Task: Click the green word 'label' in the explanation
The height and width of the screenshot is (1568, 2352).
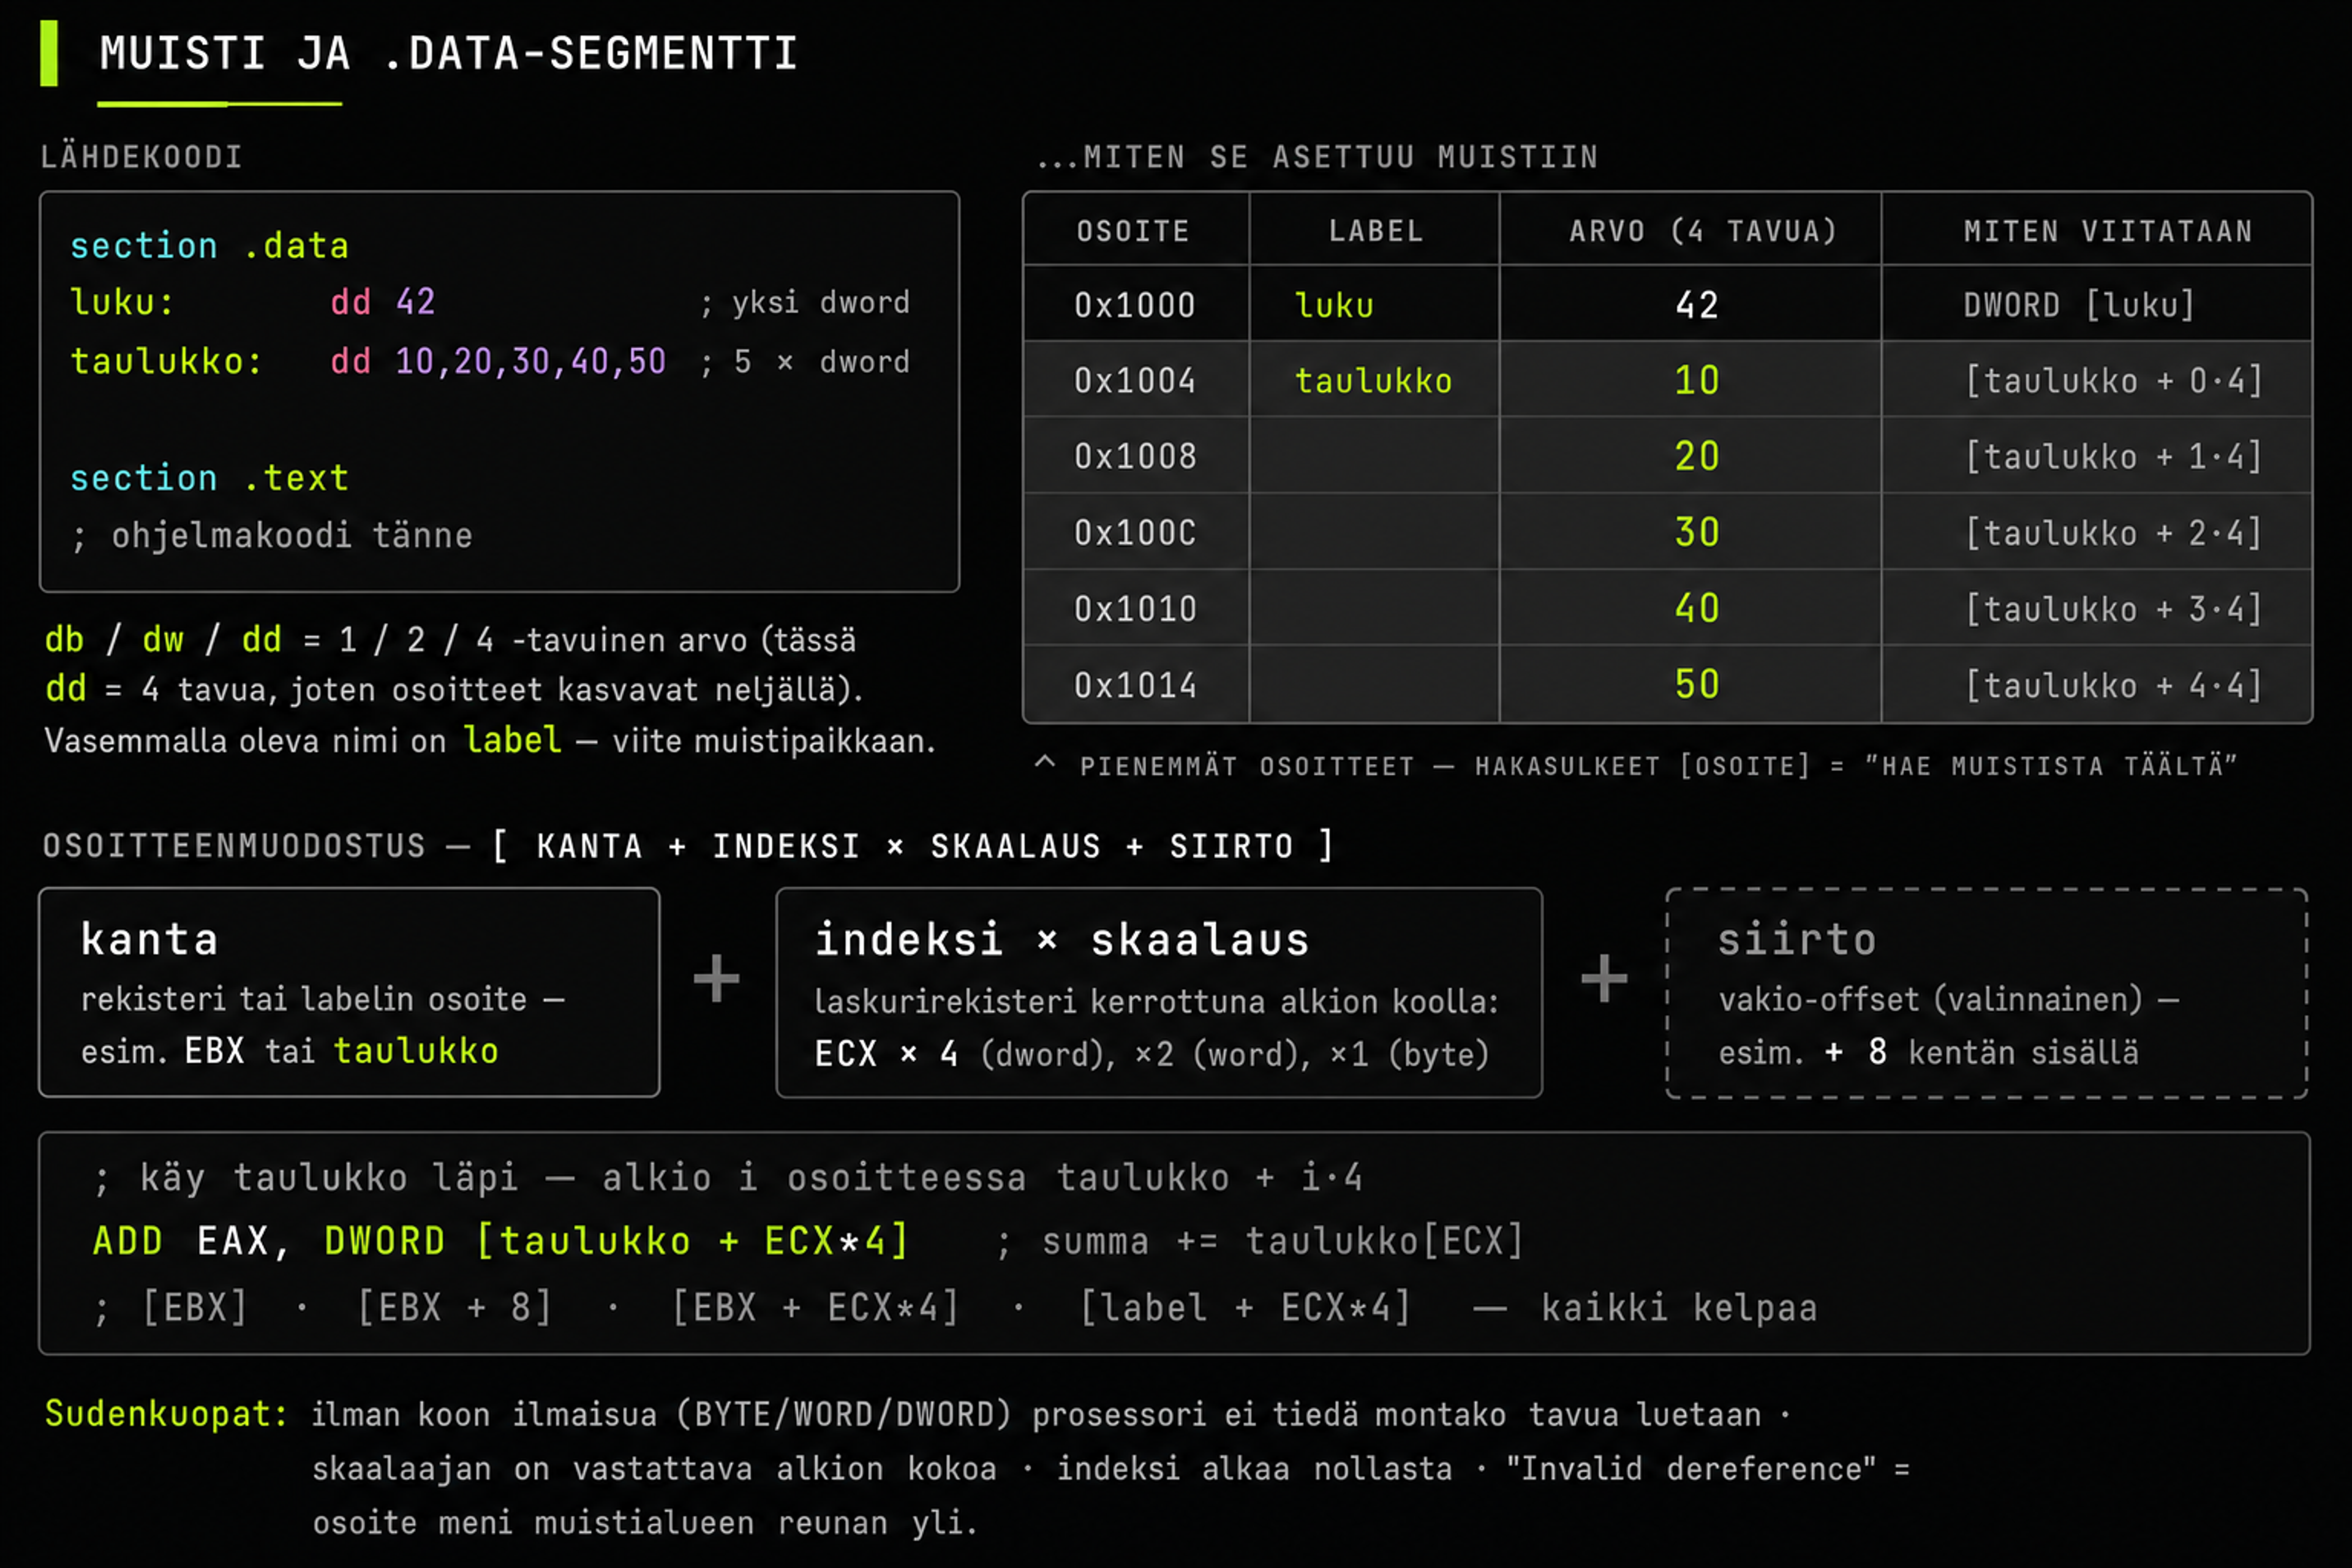Action: point(512,740)
